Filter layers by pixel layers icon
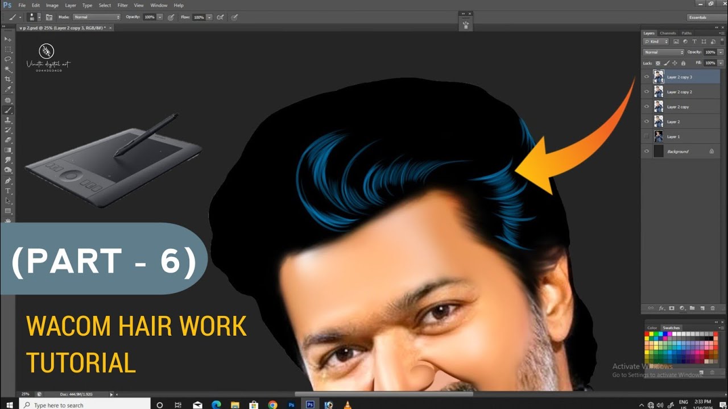 676,41
